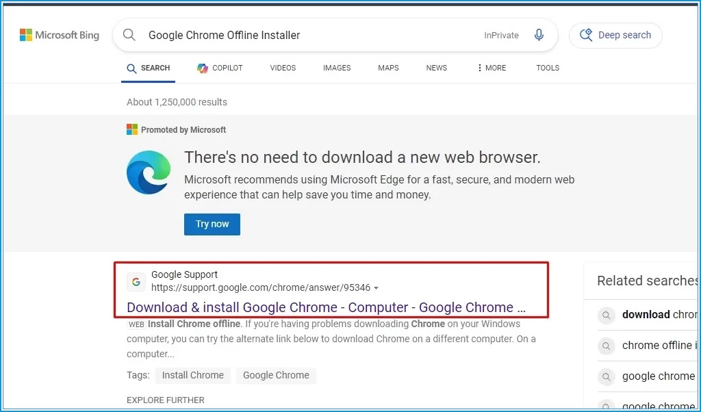Click the About 1,250,000 results text
Screen dimensions: 701x412
click(177, 102)
